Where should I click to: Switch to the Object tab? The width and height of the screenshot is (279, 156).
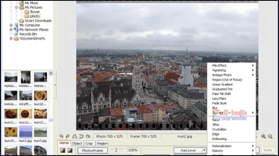tap(77, 143)
